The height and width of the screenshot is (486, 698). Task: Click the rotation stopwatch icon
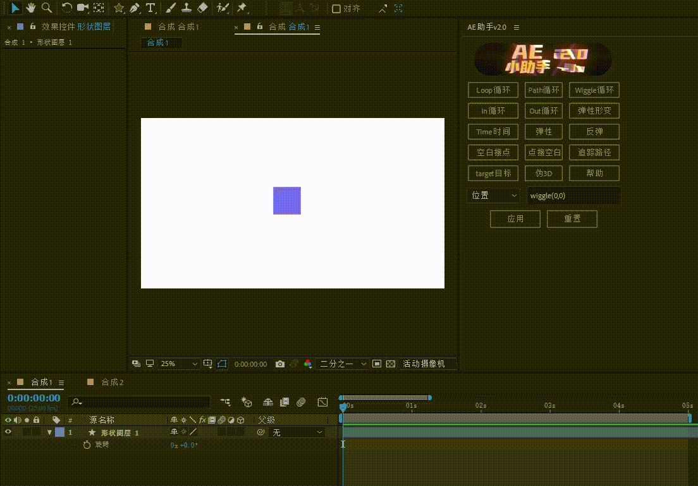tap(87, 445)
